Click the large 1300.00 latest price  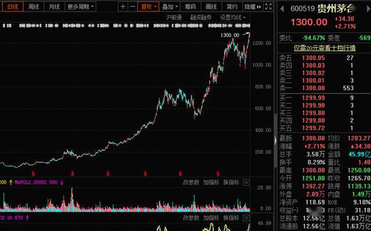[x=309, y=22]
